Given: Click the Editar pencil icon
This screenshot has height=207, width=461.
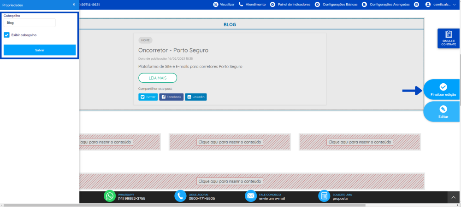Looking at the screenshot, I should (x=443, y=109).
